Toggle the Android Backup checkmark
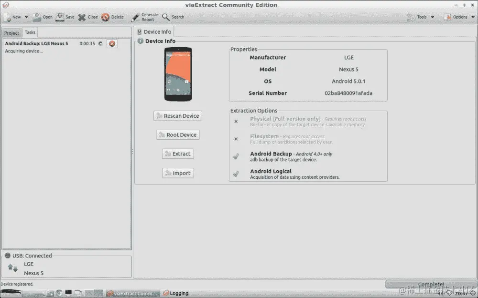The image size is (478, 298). [236, 156]
